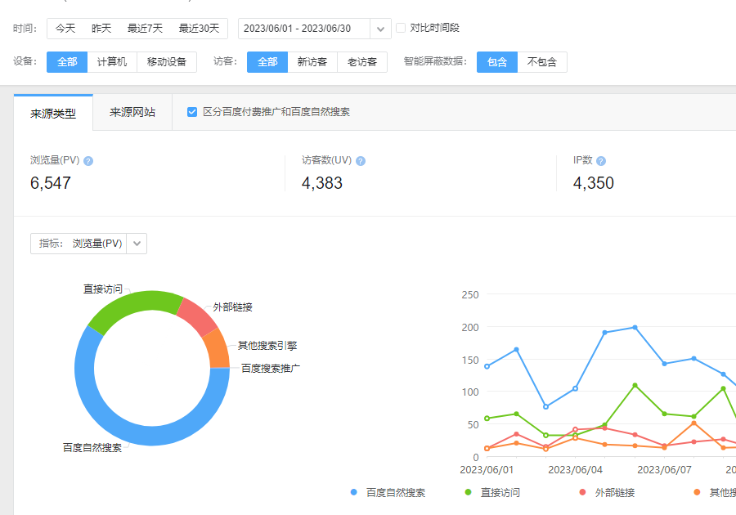The height and width of the screenshot is (515, 736).
Task: Filter device by 移动设备
Action: click(167, 62)
